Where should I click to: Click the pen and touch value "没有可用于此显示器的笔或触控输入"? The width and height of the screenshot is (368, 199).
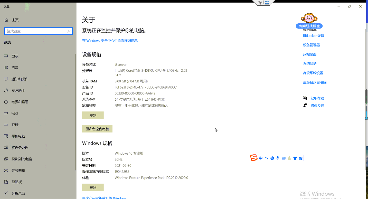(141, 106)
